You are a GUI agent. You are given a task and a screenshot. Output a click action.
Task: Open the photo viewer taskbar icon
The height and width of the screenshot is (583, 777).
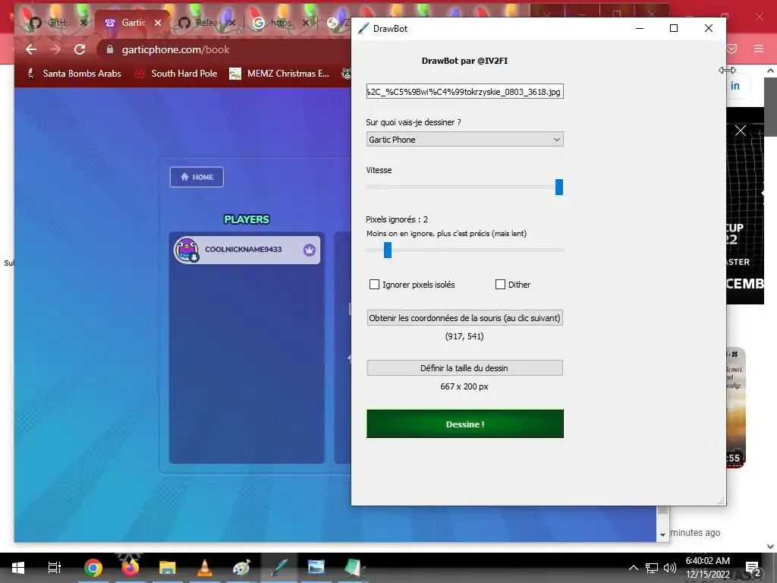pyautogui.click(x=316, y=568)
